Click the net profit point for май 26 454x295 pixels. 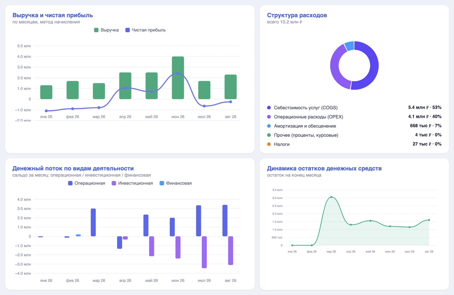[152, 92]
